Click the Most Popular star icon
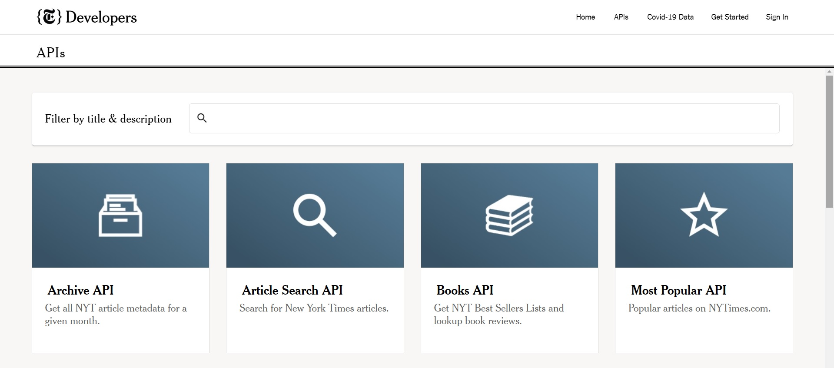 pos(704,215)
